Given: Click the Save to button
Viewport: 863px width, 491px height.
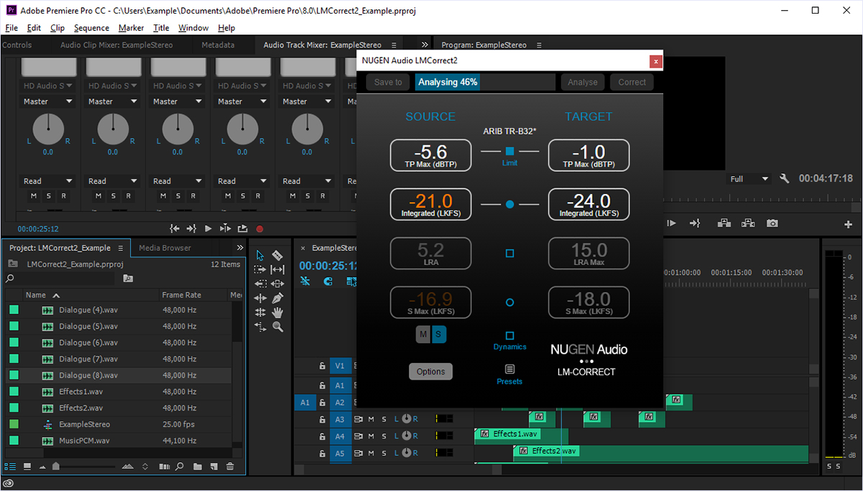Looking at the screenshot, I should [x=388, y=82].
